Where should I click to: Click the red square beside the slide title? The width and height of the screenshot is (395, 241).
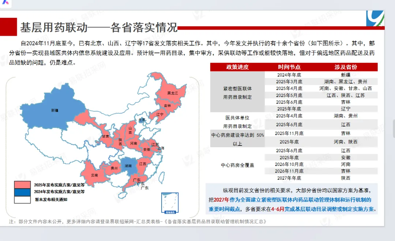point(8,27)
